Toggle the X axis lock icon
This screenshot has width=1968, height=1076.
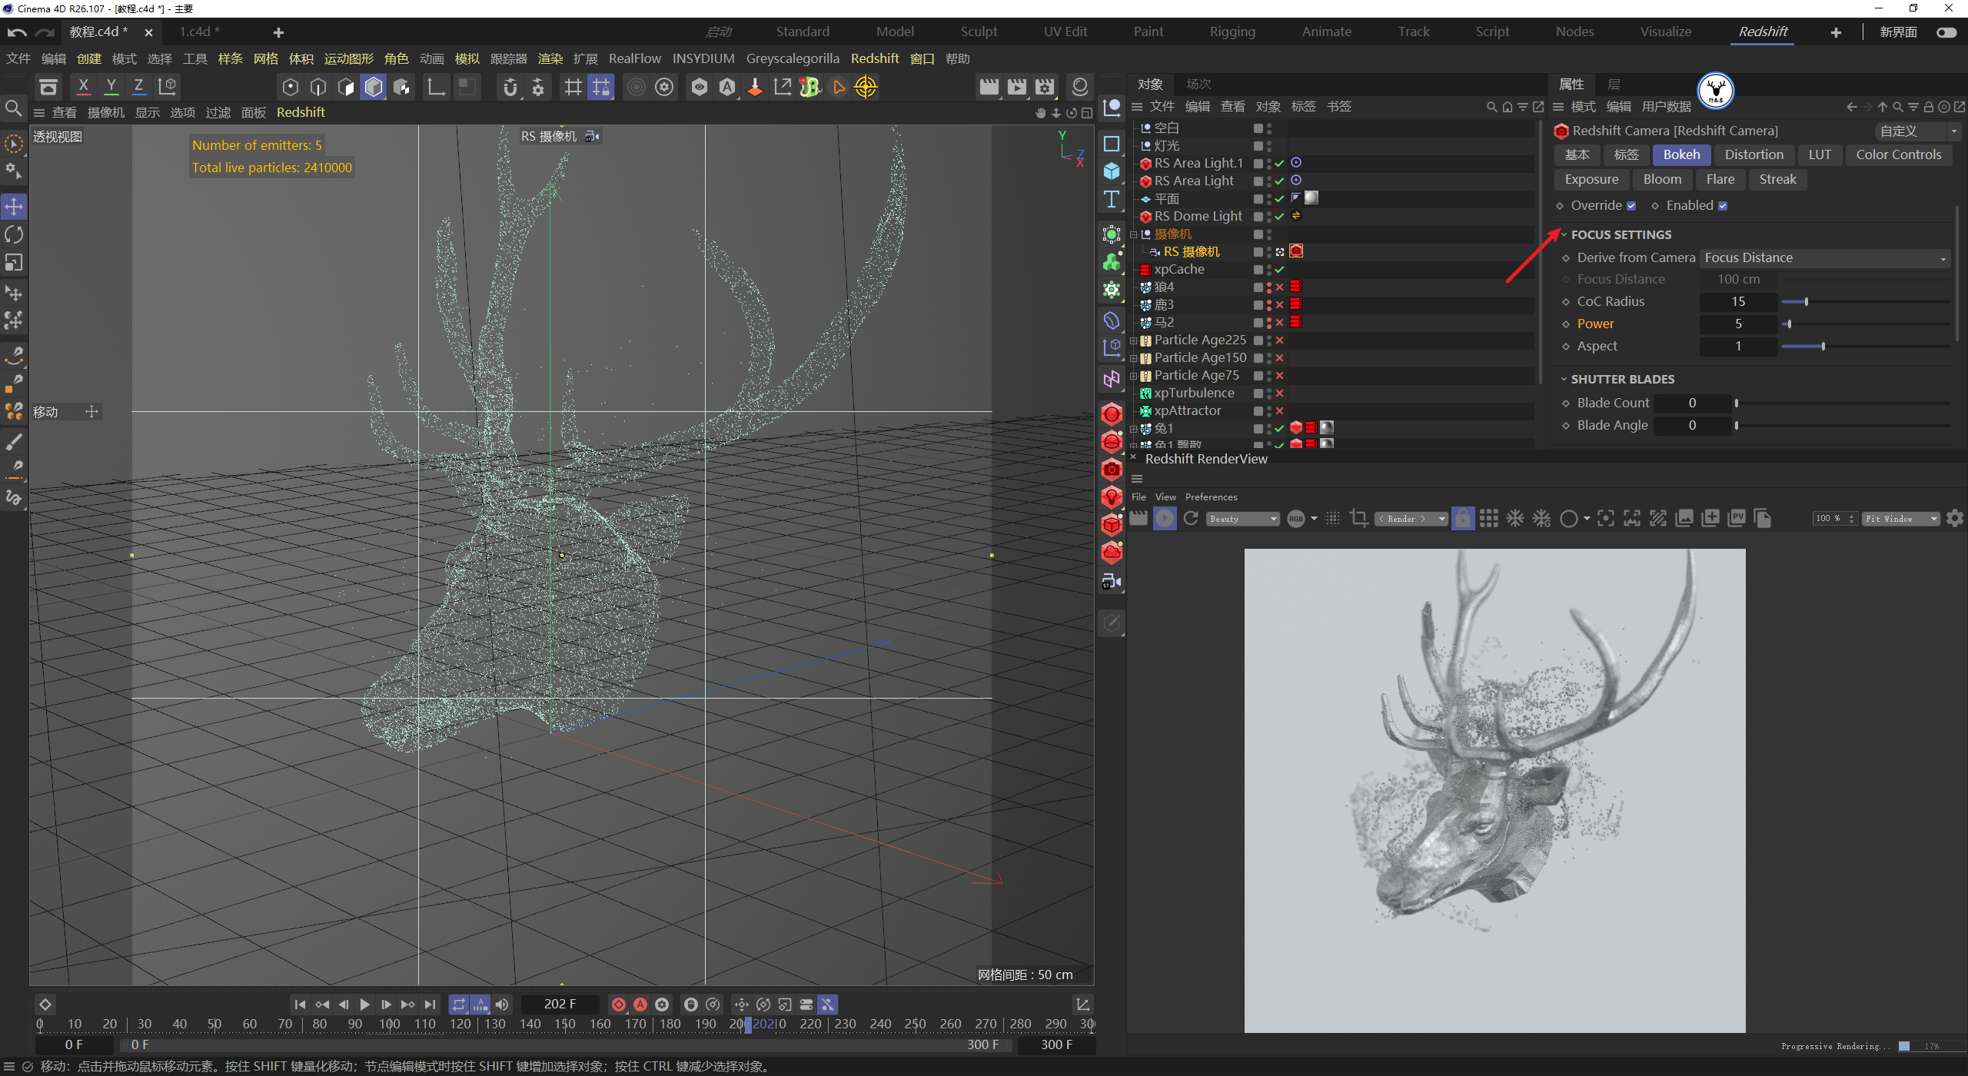coord(83,86)
